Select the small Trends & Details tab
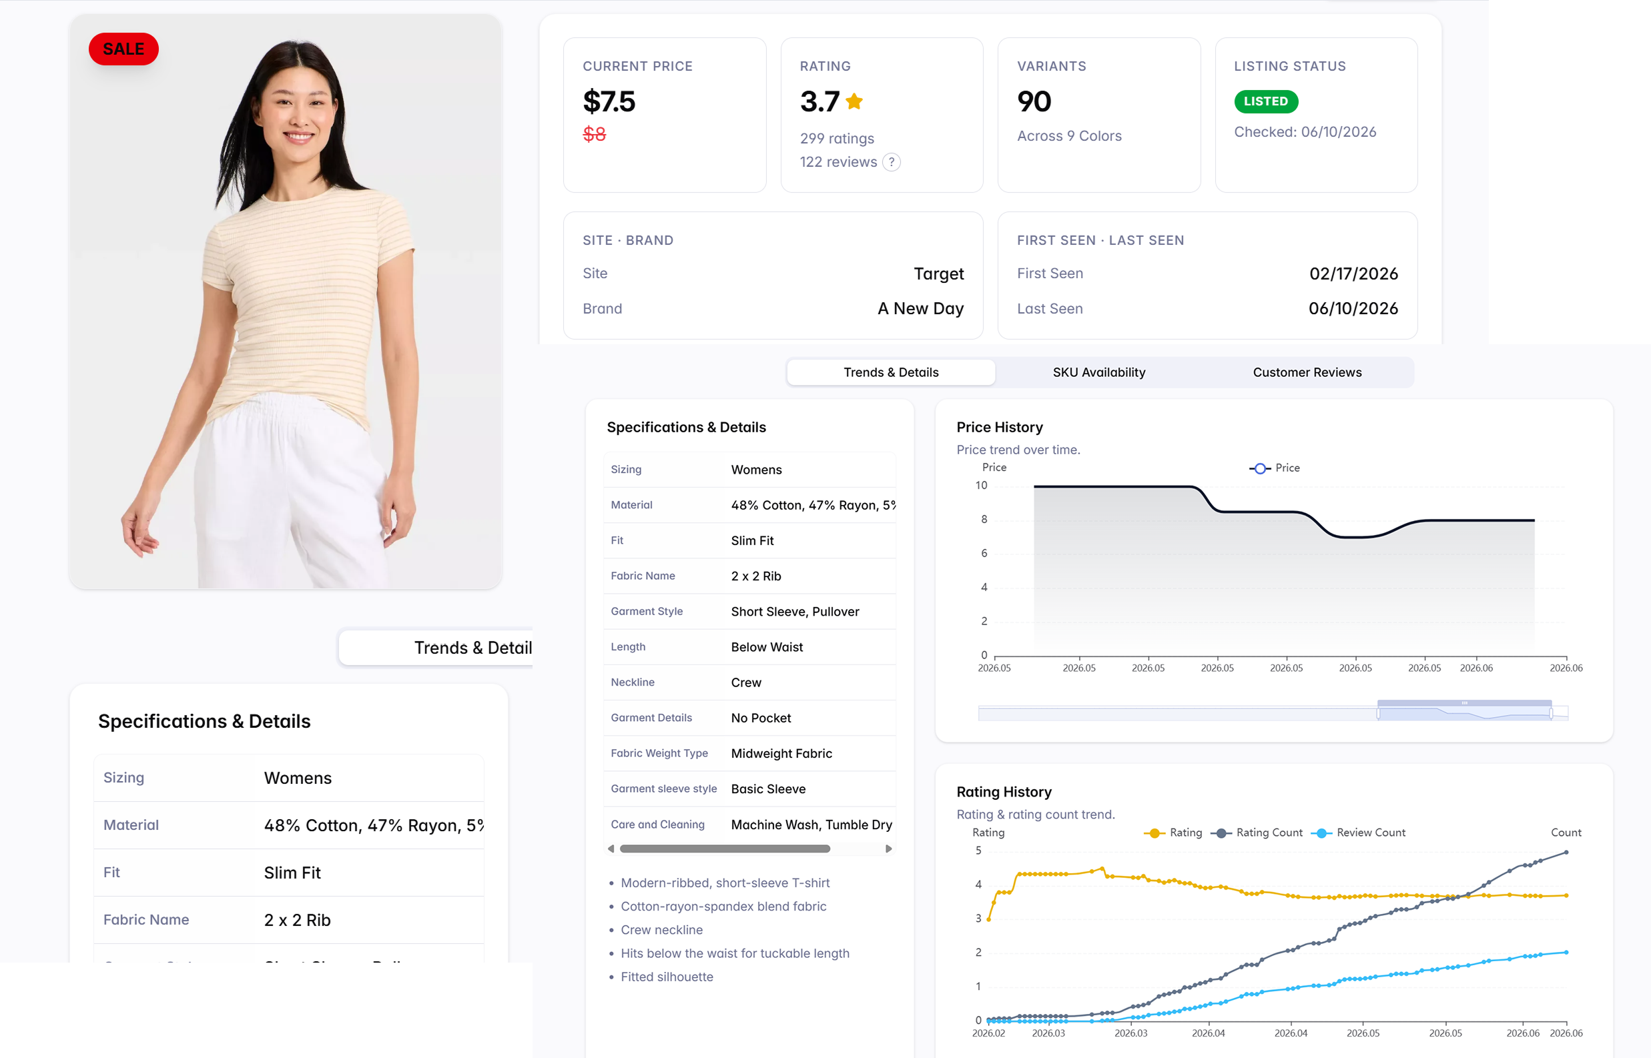 [x=890, y=372]
